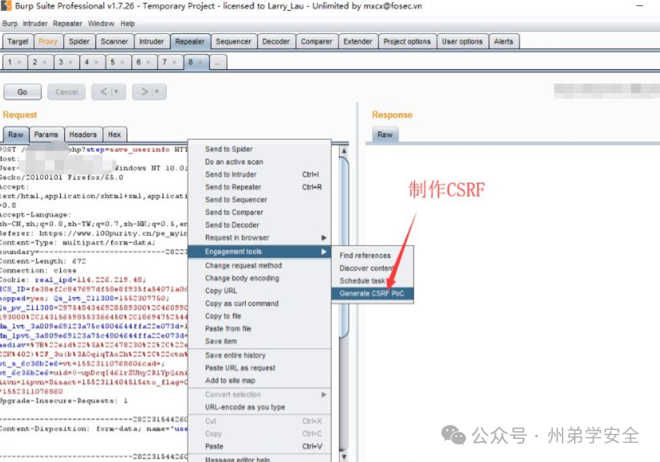The image size is (660, 462).
Task: Close Repeater tab 2 with its x
Action: 45,62
